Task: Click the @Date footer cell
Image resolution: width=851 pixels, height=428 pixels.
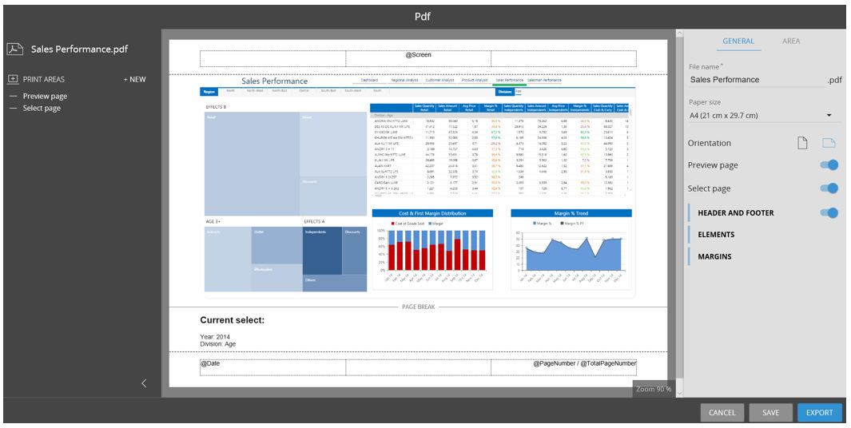Action: (x=273, y=367)
